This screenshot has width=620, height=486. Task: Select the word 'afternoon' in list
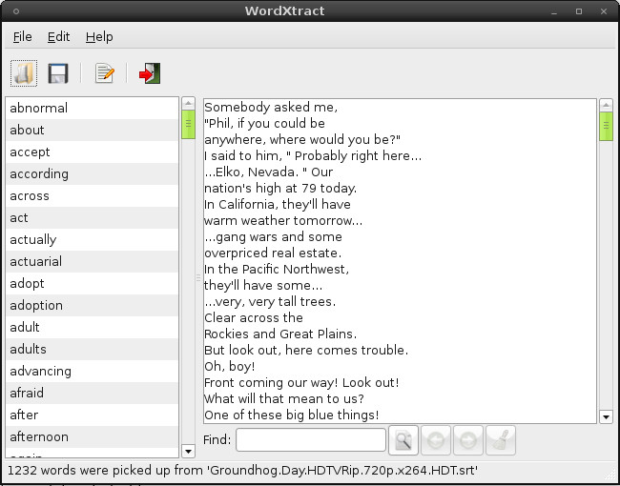point(93,437)
